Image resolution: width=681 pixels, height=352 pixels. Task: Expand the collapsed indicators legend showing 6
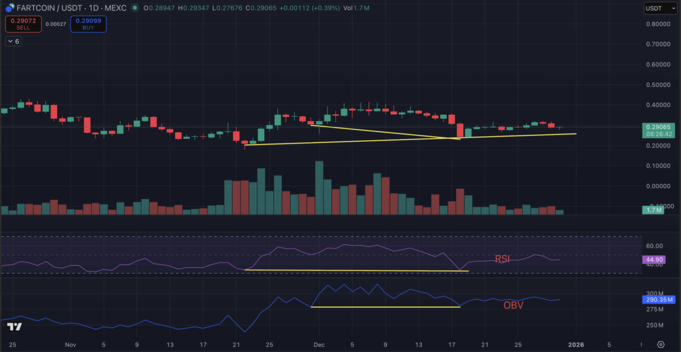[x=13, y=41]
